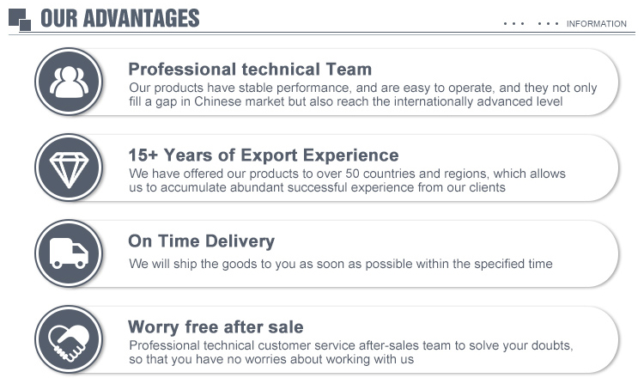644x378 pixels.
Task: Click the after-sales team description text
Action: coord(350,352)
